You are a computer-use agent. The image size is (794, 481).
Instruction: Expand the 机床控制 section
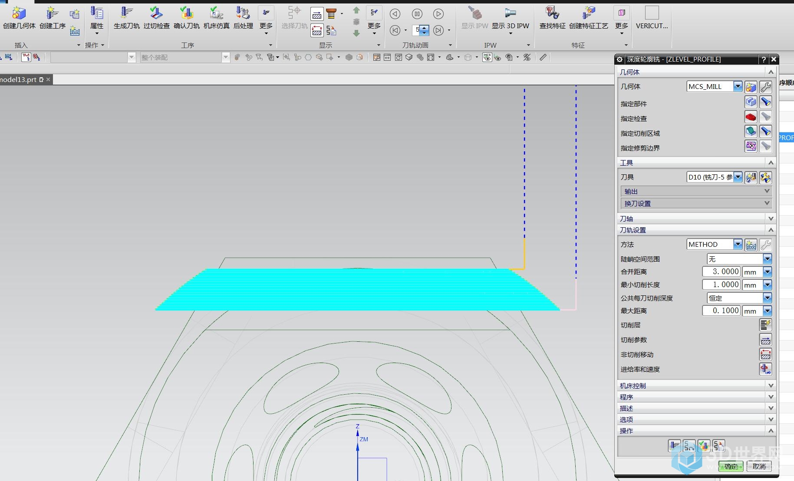click(x=696, y=386)
